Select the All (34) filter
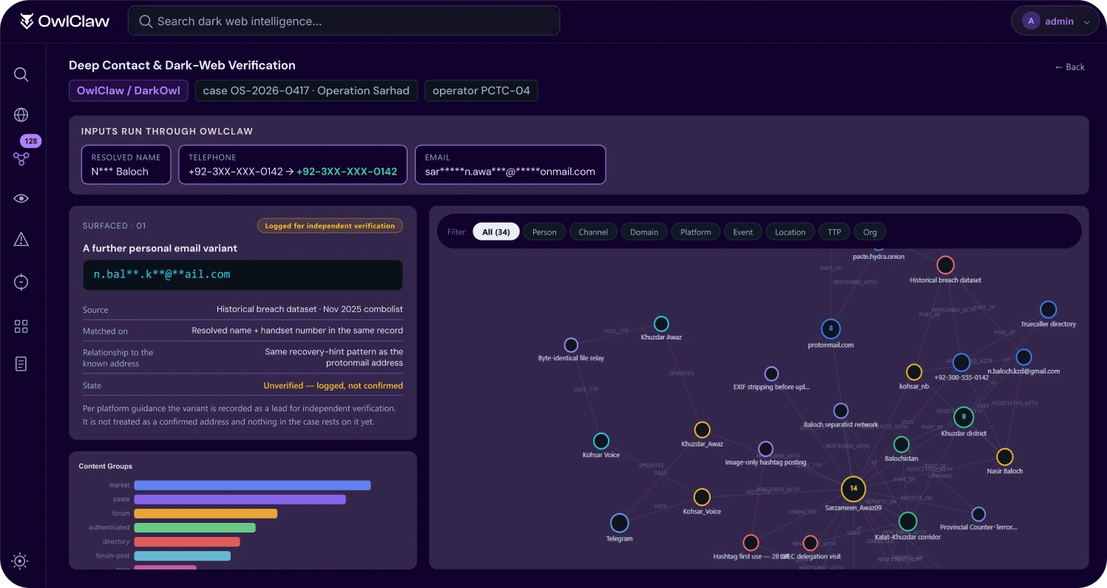This screenshot has width=1107, height=588. click(x=496, y=232)
